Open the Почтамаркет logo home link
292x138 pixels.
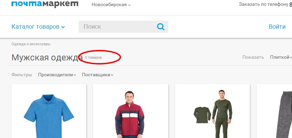pyautogui.click(x=45, y=4)
